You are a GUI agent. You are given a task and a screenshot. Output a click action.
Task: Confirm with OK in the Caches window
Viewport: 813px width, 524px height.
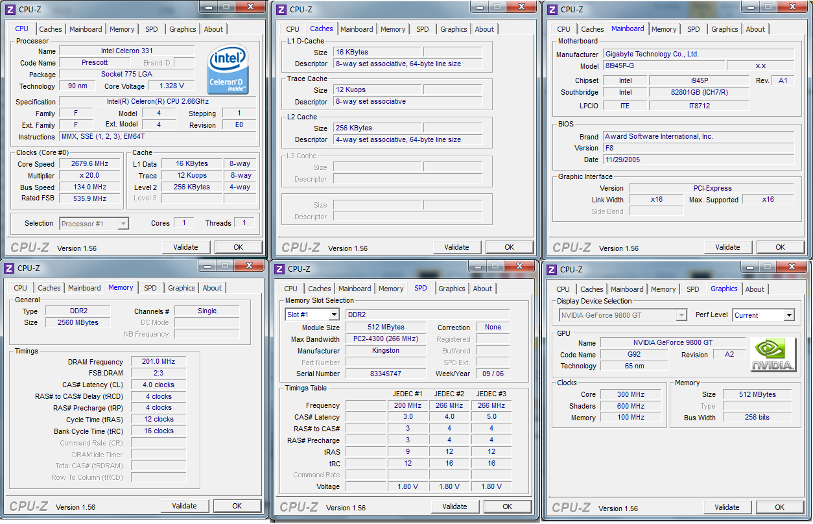[x=510, y=247]
